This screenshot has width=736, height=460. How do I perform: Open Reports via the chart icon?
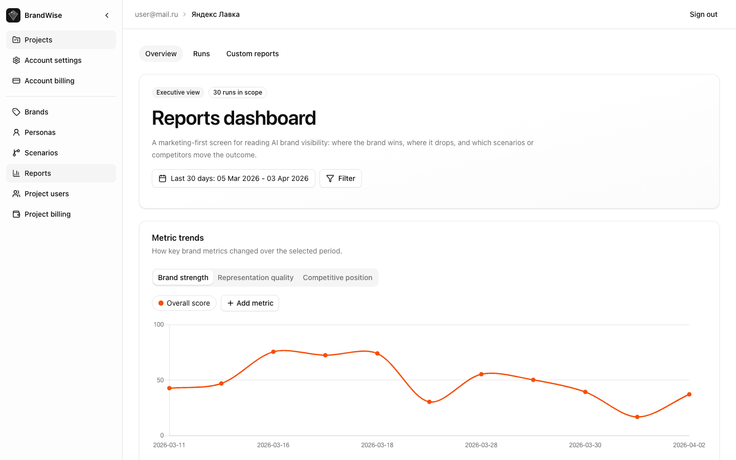click(x=17, y=173)
